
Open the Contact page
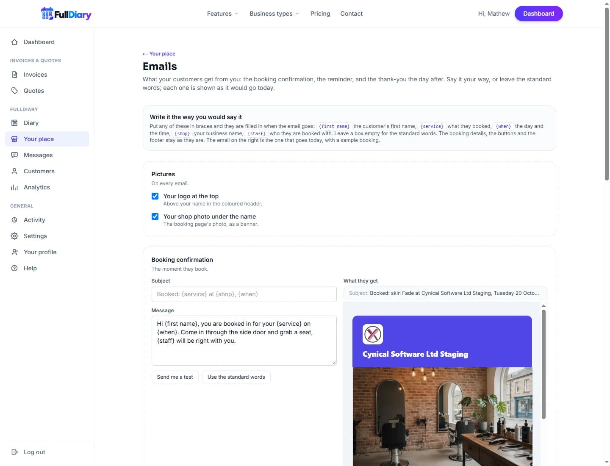(352, 14)
